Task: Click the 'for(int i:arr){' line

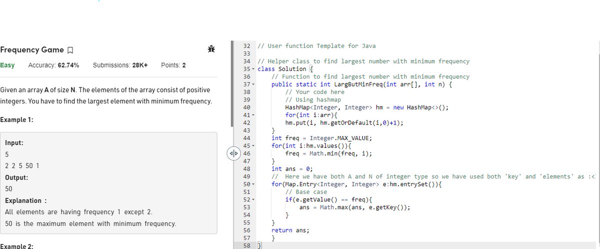Action: pos(311,115)
